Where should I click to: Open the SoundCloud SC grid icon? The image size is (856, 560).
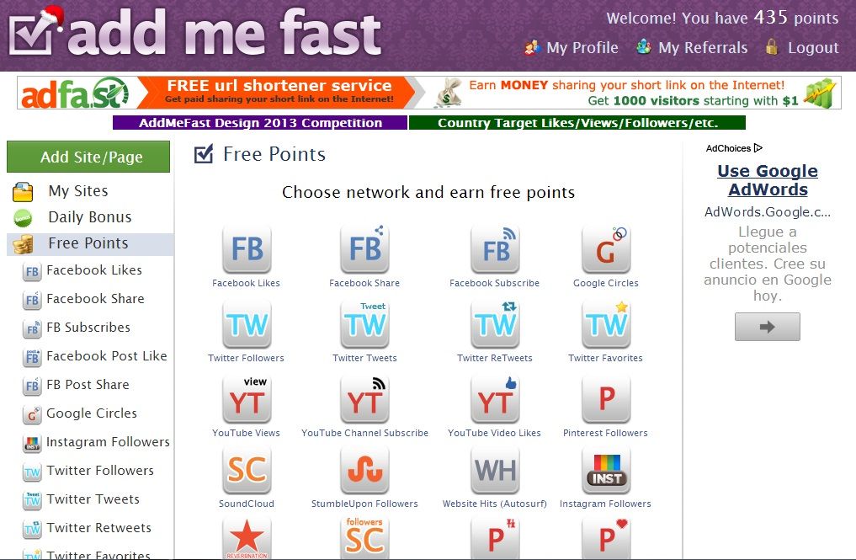click(247, 470)
